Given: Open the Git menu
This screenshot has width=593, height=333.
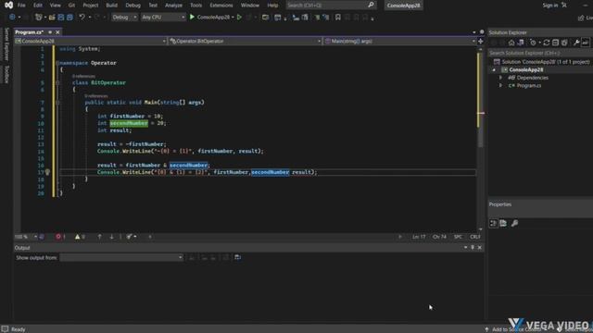Looking at the screenshot, I should coord(72,6).
